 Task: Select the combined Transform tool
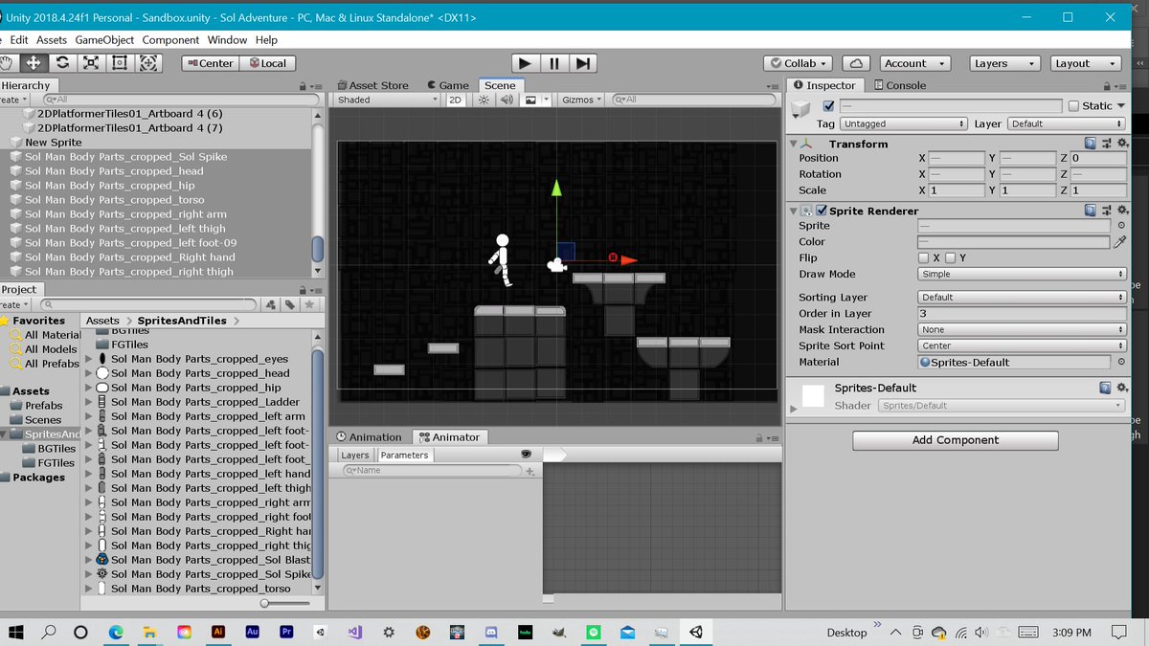click(148, 63)
